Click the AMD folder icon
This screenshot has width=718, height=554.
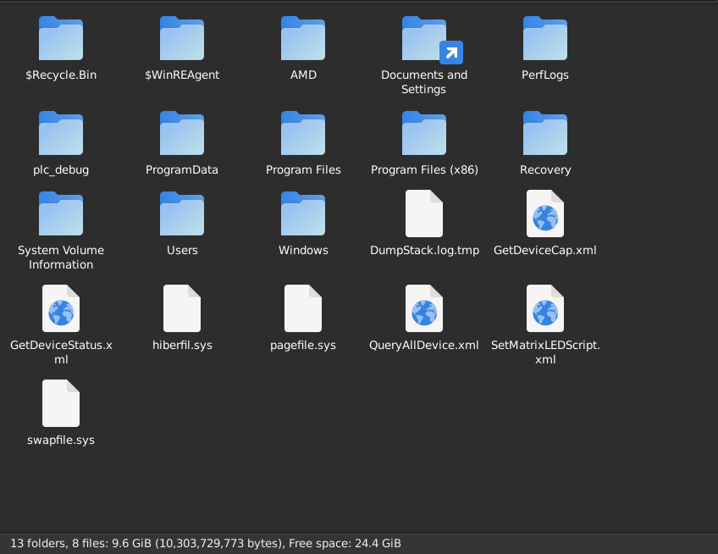pos(303,39)
